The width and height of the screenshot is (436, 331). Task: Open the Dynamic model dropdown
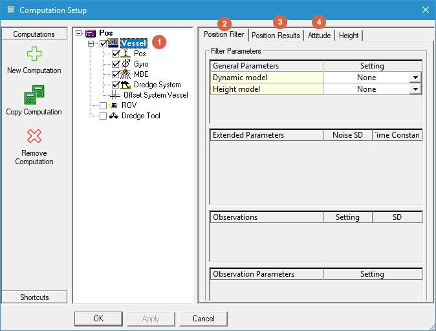415,78
